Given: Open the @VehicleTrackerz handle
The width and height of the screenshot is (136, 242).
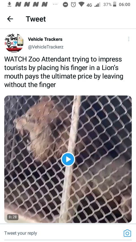Looking at the screenshot, I should tap(46, 47).
